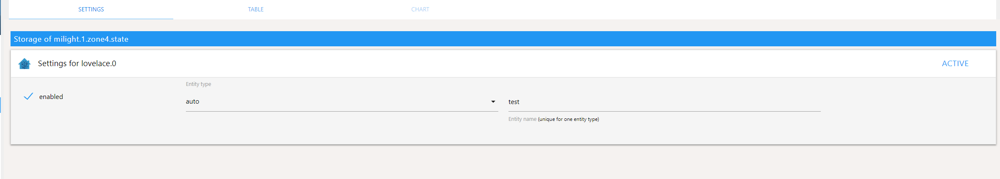Click entity name field containing "test"
Image resolution: width=1000 pixels, height=179 pixels.
[x=664, y=102]
